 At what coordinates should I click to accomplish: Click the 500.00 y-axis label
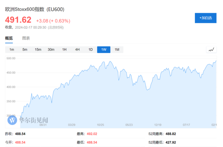click(11, 58)
